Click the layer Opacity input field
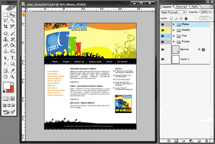This screenshot has width=215, height=144. (204, 12)
